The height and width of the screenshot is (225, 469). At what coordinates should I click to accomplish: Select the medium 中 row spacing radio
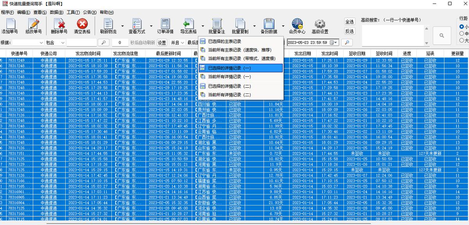(462, 34)
